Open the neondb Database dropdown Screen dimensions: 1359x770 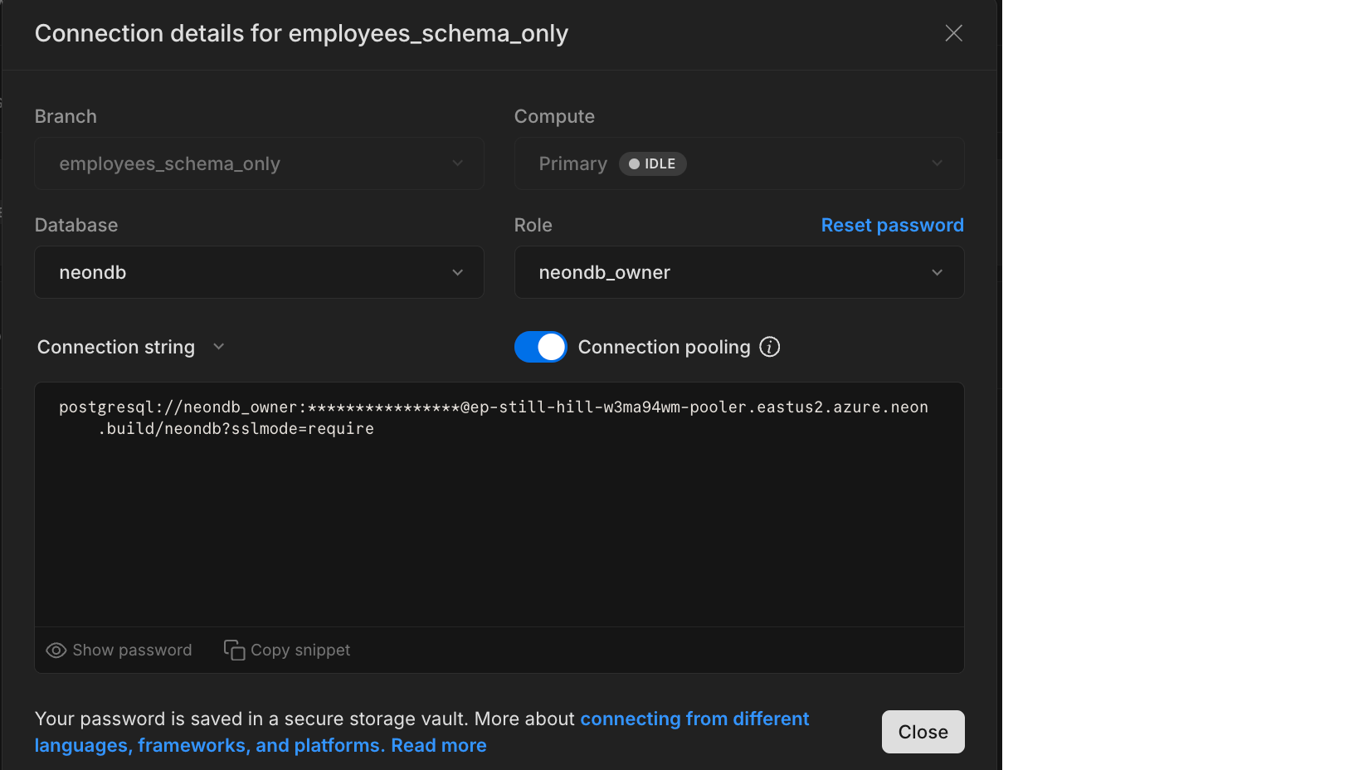(259, 272)
